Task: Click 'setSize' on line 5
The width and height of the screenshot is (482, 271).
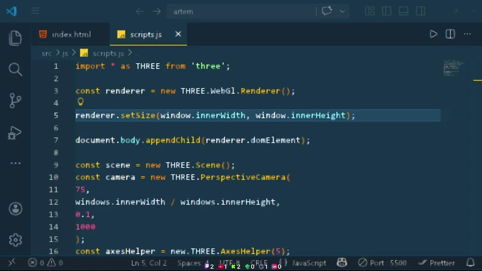Action: pos(138,116)
